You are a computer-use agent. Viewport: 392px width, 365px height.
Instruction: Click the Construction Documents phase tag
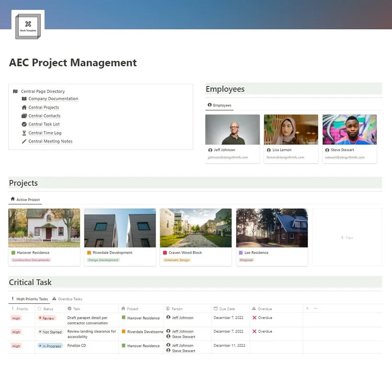tap(31, 260)
